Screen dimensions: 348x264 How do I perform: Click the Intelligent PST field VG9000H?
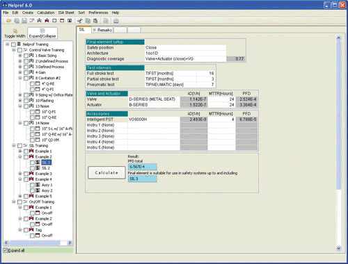154,119
